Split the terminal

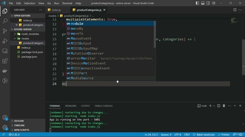(219, 106)
